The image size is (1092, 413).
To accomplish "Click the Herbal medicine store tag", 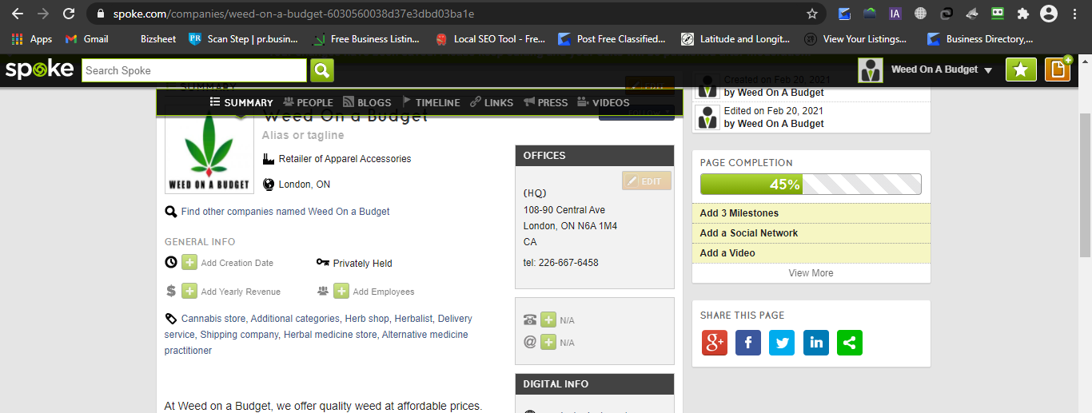I will 330,335.
